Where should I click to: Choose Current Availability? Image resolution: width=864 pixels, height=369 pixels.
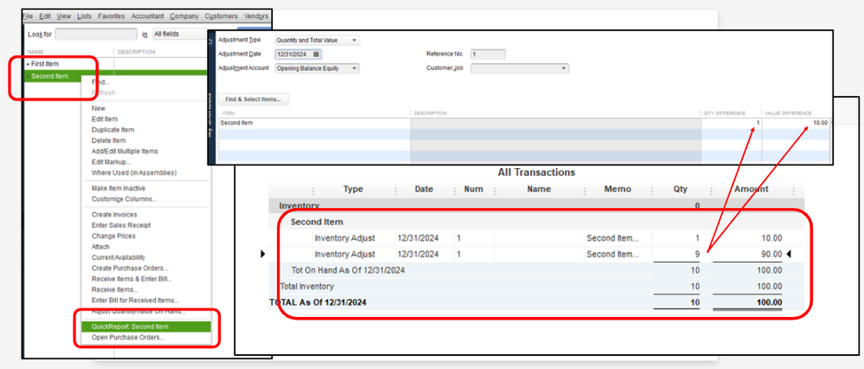point(118,257)
